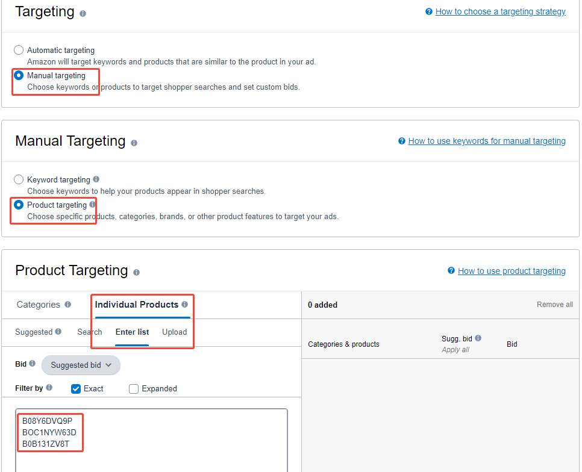
Task: Click info icon beside Categories tab
Action: [x=67, y=305]
